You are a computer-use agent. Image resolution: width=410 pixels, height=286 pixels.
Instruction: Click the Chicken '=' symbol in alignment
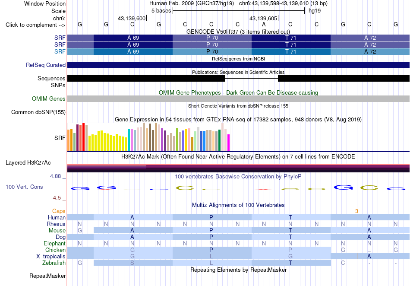(x=369, y=250)
